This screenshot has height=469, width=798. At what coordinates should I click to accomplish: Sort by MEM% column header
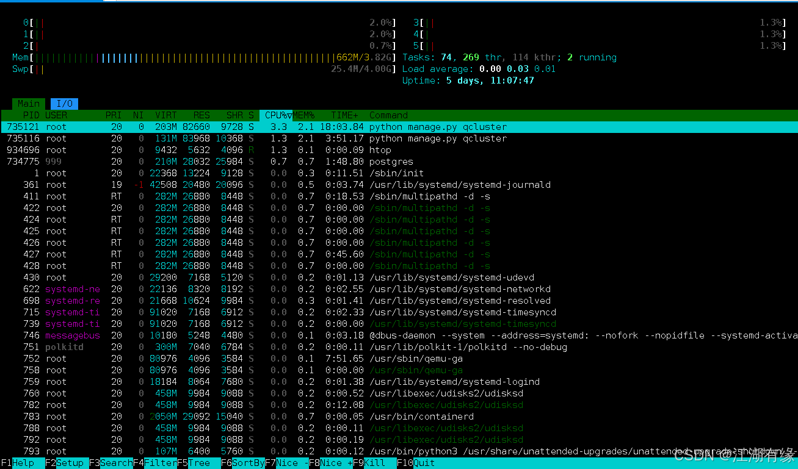303,115
